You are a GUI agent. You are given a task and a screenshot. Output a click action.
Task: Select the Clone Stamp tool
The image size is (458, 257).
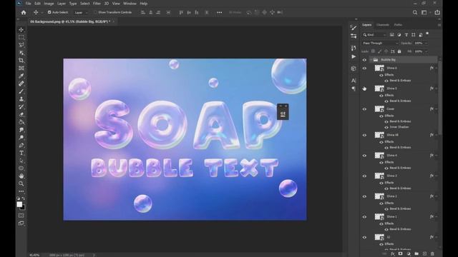pyautogui.click(x=21, y=99)
